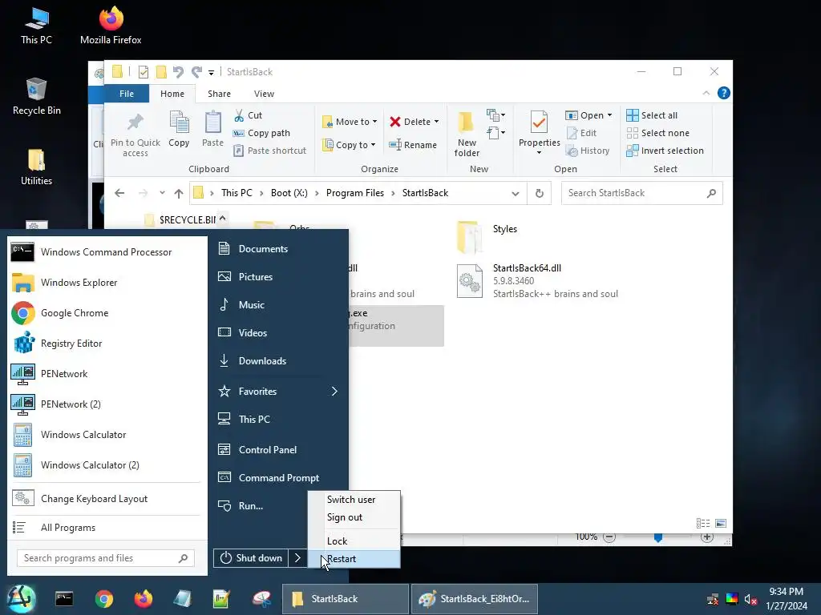Launch Chrome from taskbar

(x=103, y=599)
